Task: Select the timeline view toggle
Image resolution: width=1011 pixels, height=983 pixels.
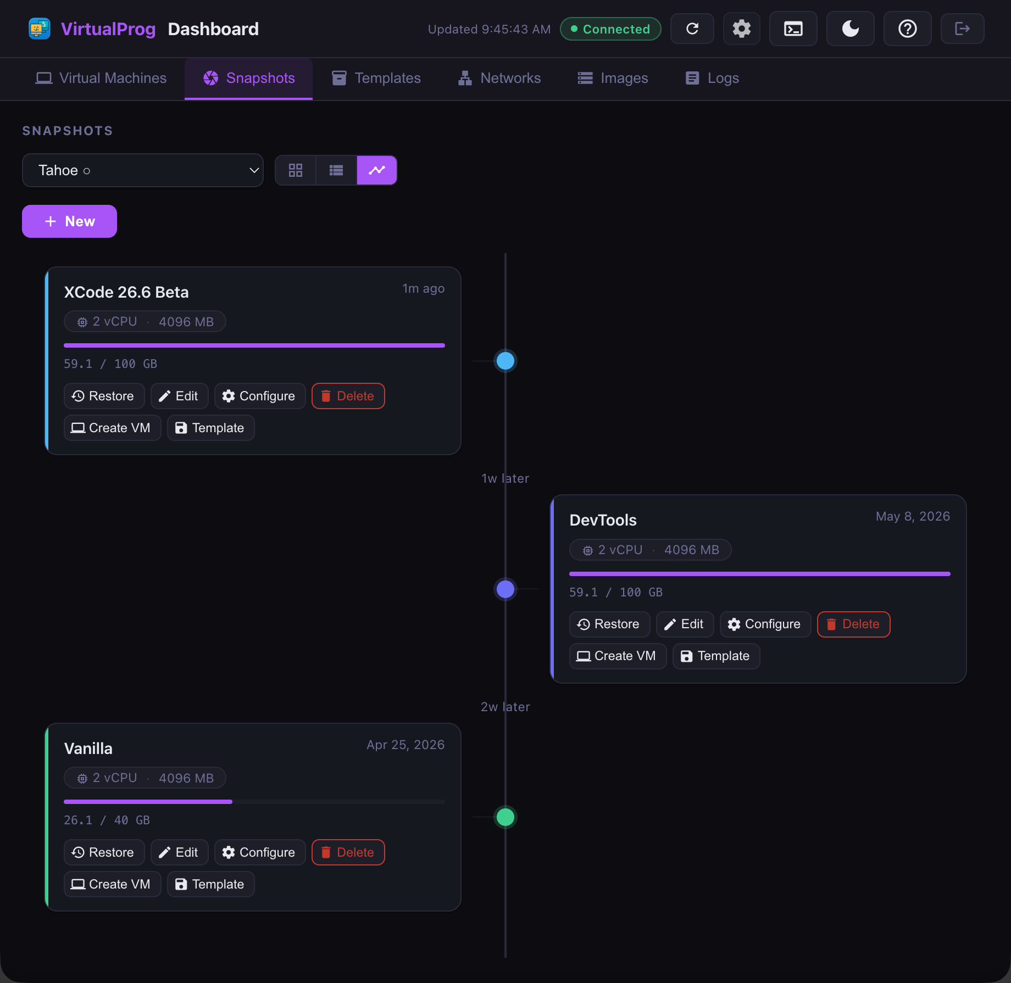Action: point(377,170)
